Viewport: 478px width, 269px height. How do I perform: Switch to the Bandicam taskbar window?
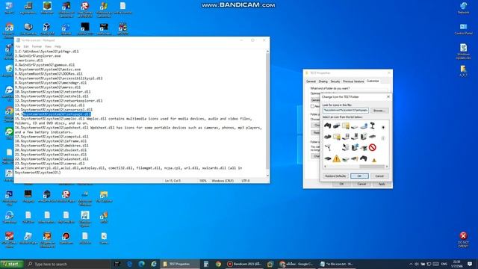[x=244, y=264]
